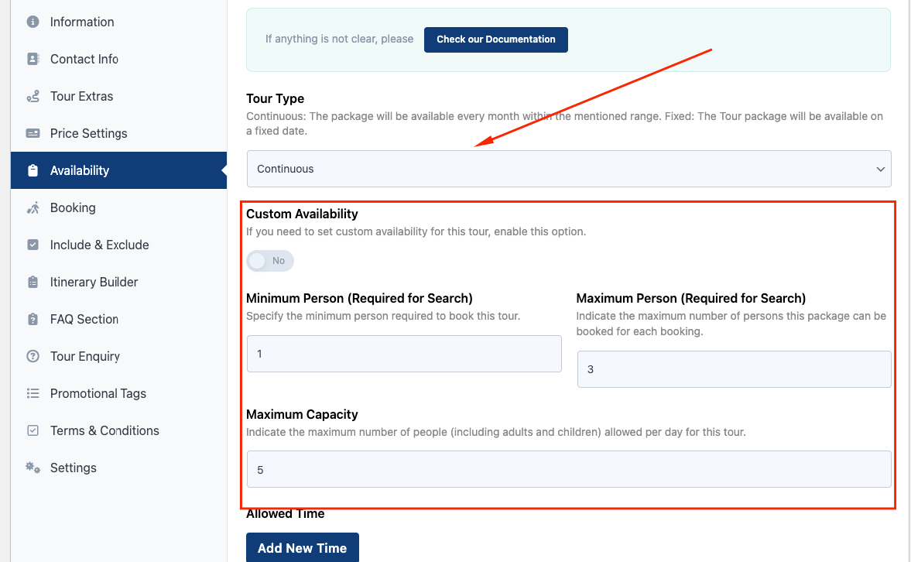Viewport: 911px width, 562px height.
Task: Click the Minimum Person input field
Action: 403,354
